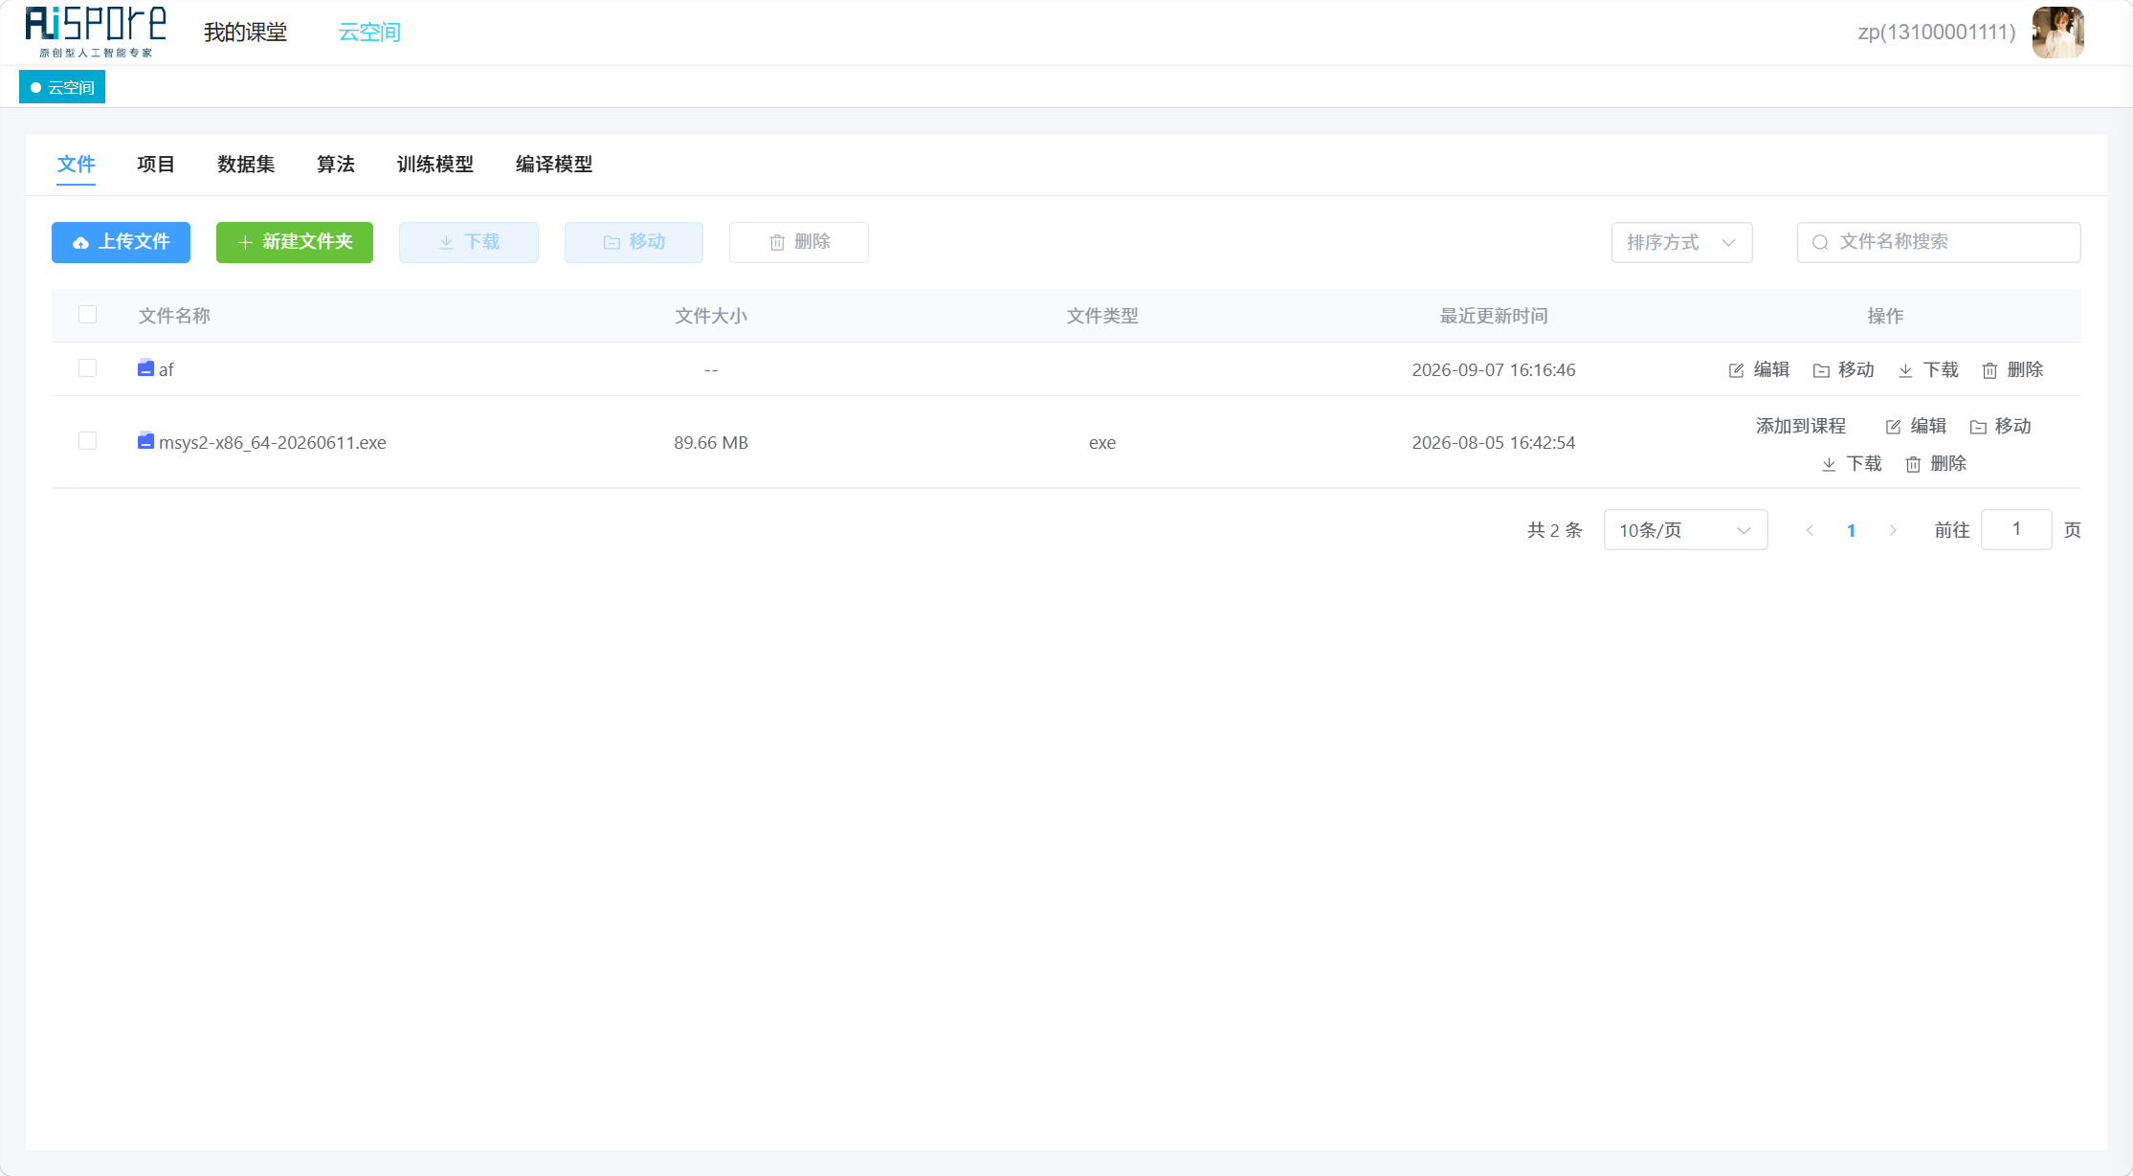
Task: Switch to the 数据集 tab
Action: [x=246, y=165]
